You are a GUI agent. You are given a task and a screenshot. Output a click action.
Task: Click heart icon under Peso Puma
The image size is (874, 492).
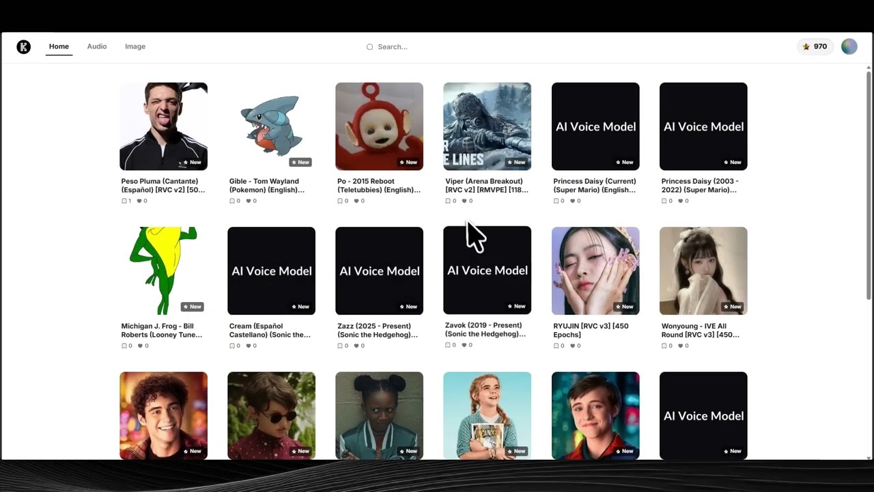tap(139, 201)
